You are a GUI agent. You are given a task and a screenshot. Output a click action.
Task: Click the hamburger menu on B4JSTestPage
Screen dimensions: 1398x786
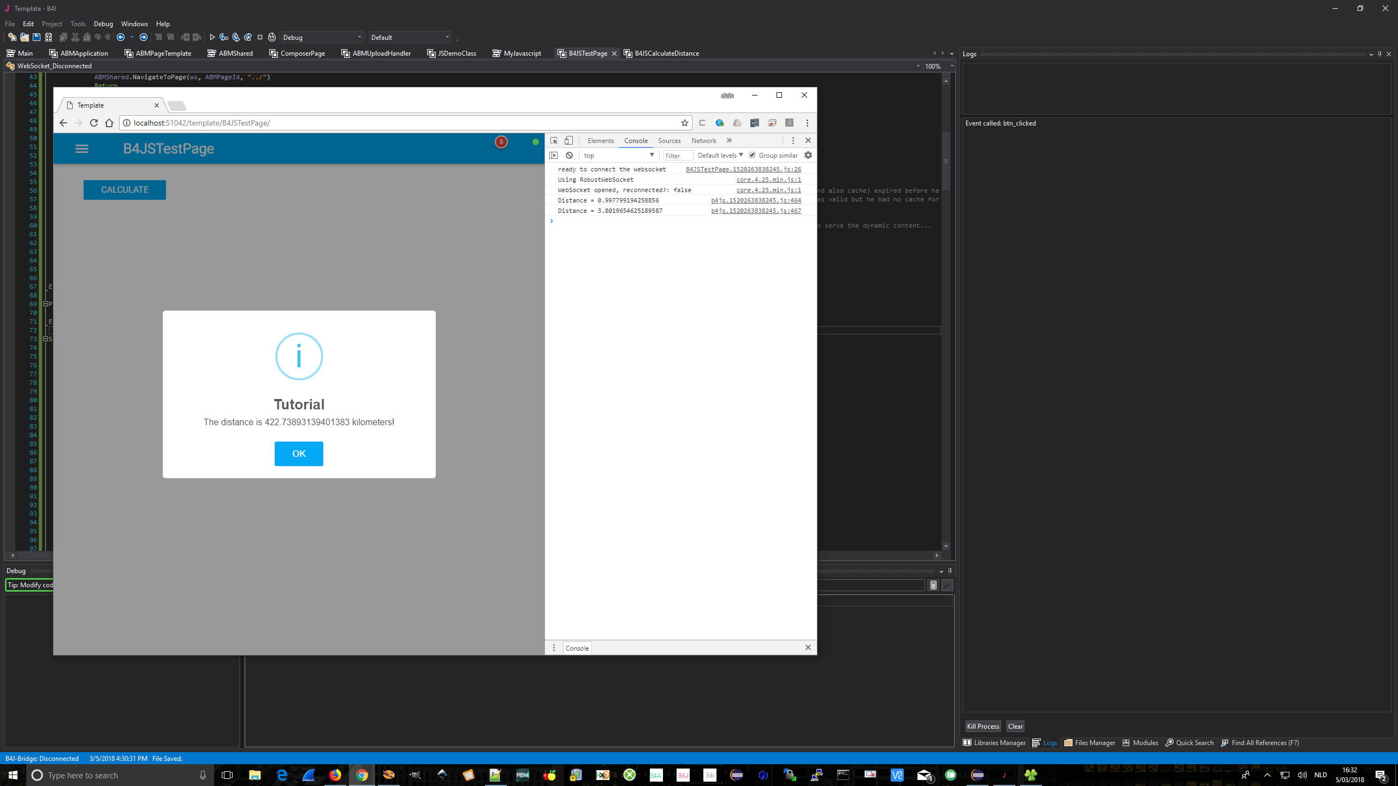(82, 148)
